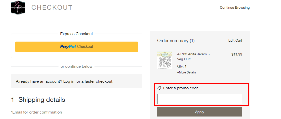Click Enter a promo code link
The width and height of the screenshot is (281, 119).
click(181, 88)
